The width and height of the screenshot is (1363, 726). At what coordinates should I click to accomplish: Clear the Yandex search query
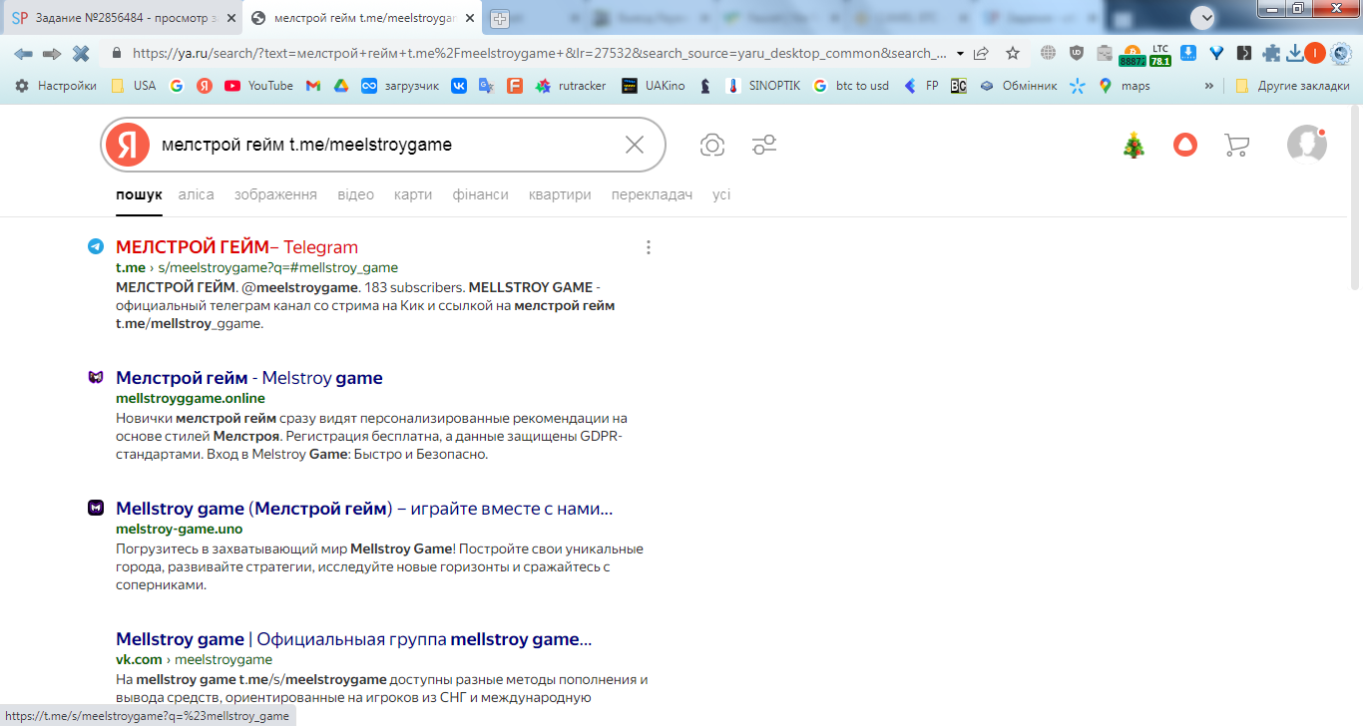[x=635, y=145]
